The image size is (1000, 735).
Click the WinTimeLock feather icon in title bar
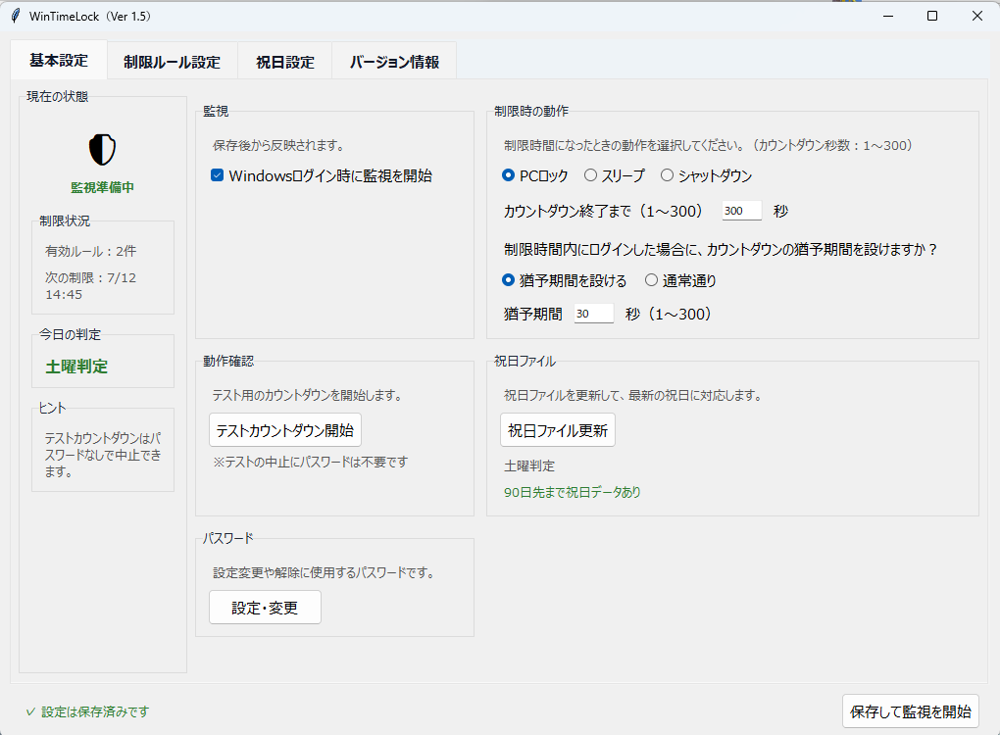point(16,16)
